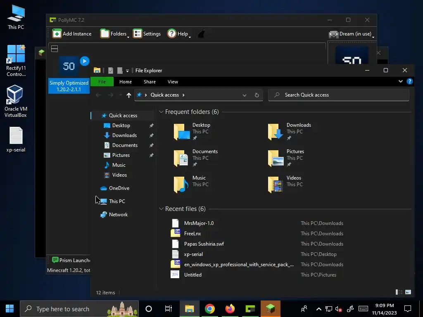423x317 pixels.
Task: Select Videos frequent folder icon
Action: [x=276, y=185]
